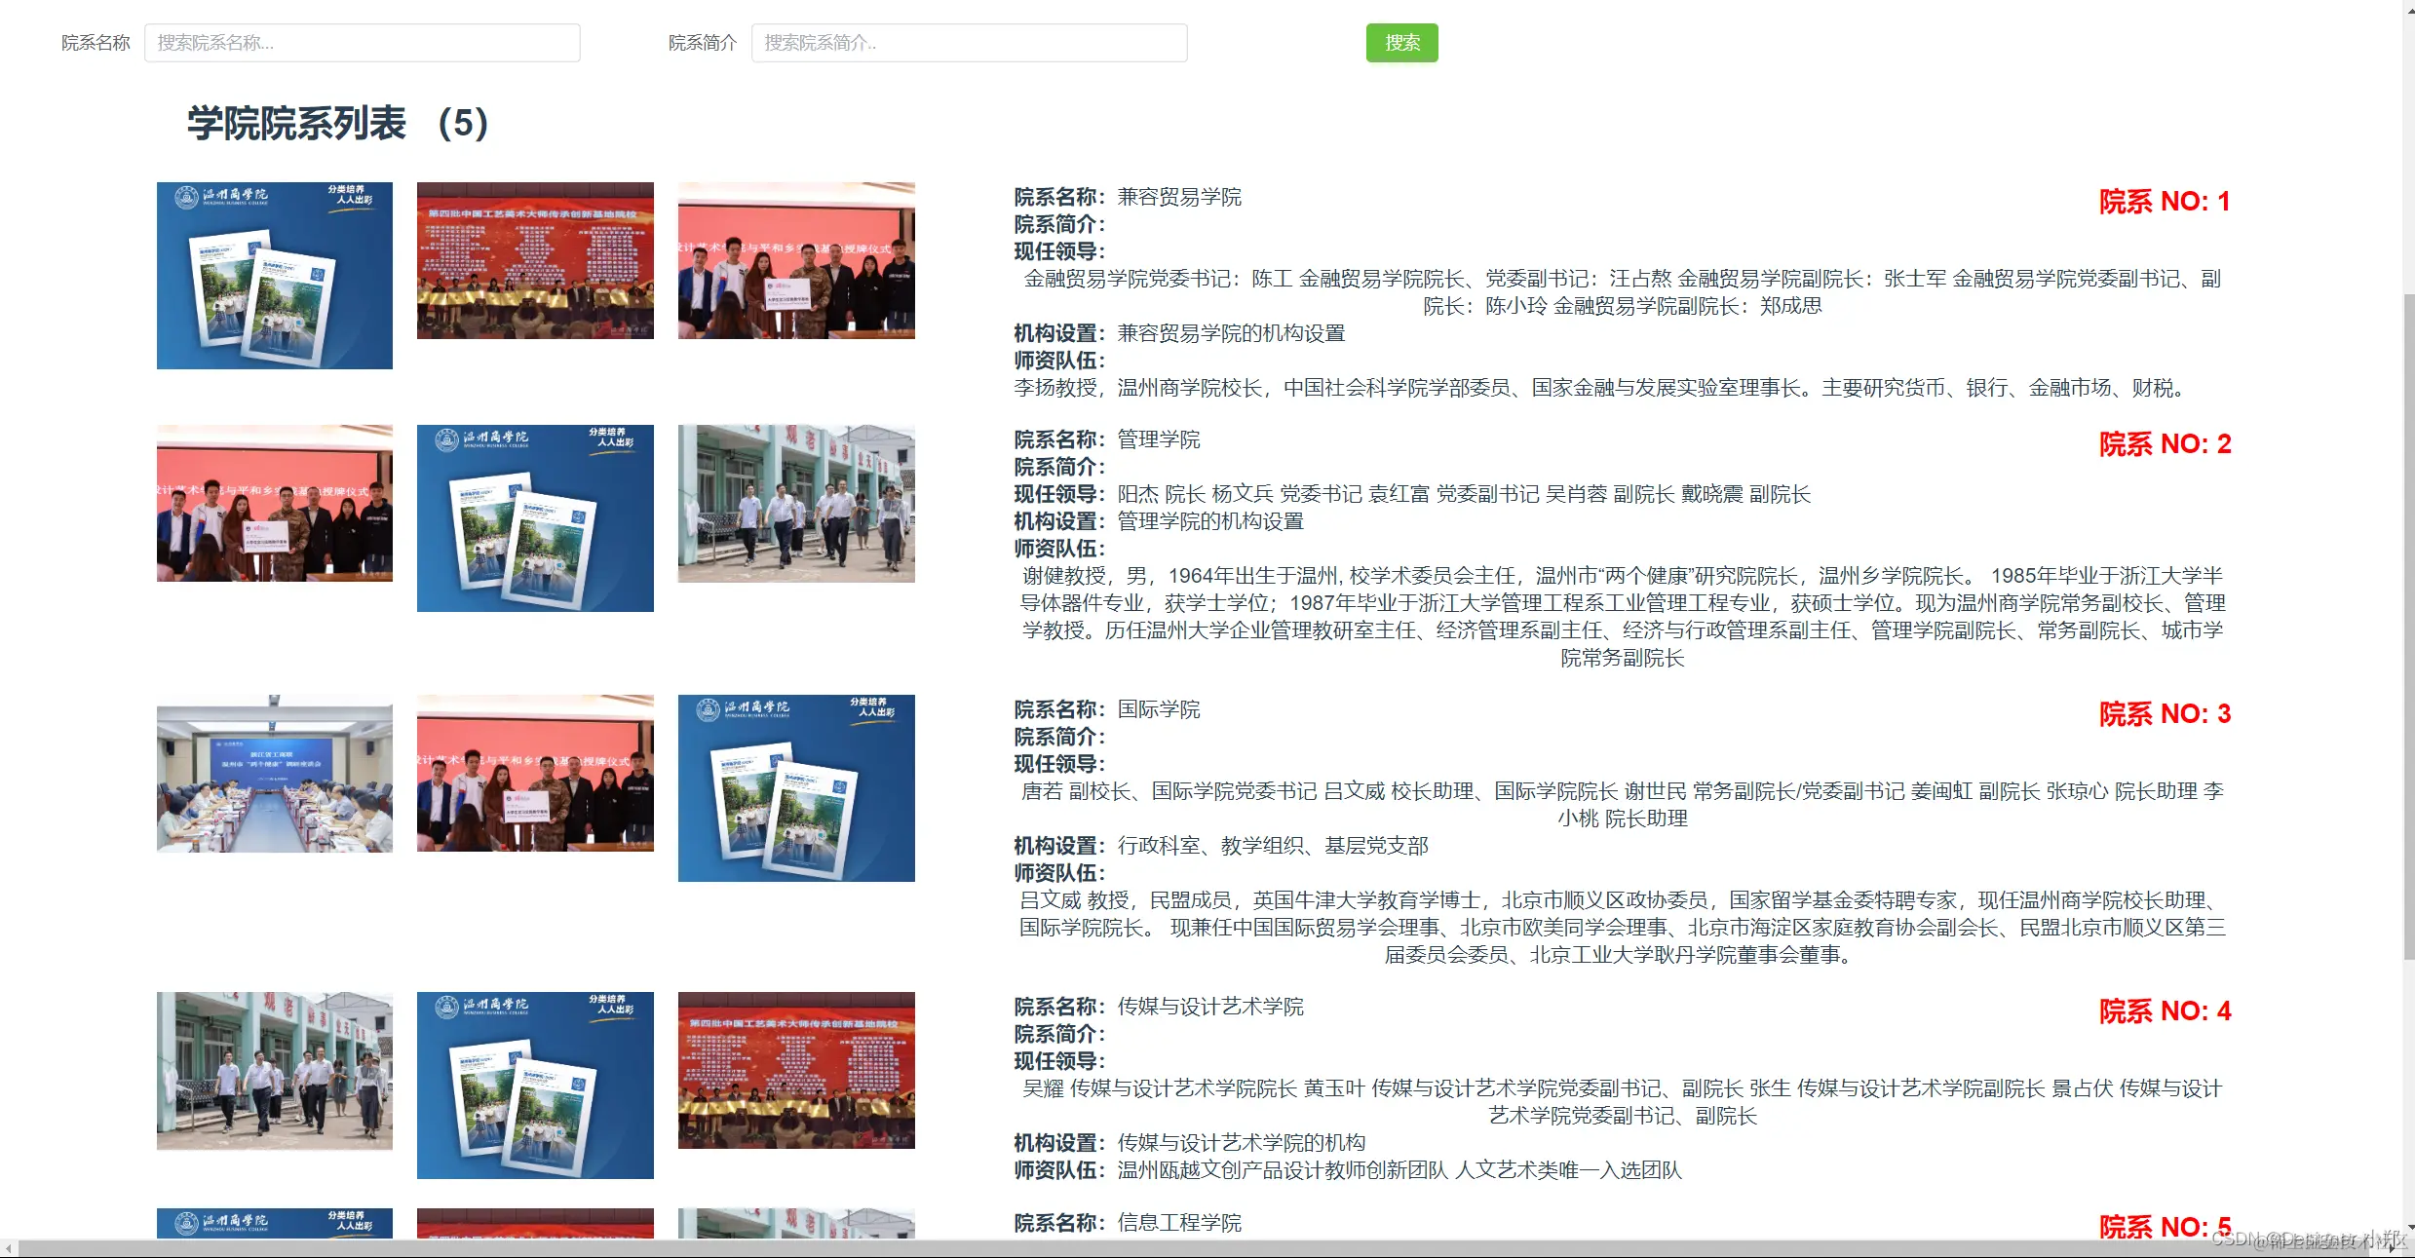Open the group ceremony photo for 国际学院
This screenshot has width=2415, height=1258.
coord(535,775)
